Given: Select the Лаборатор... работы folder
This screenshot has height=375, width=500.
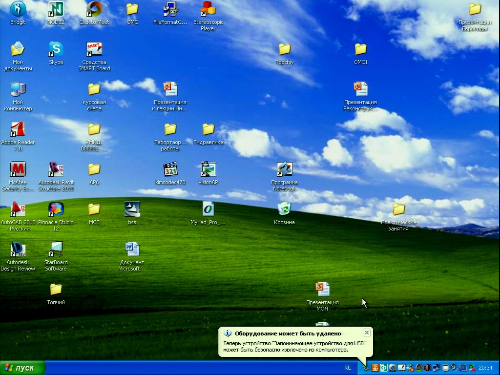Looking at the screenshot, I should click(170, 136).
